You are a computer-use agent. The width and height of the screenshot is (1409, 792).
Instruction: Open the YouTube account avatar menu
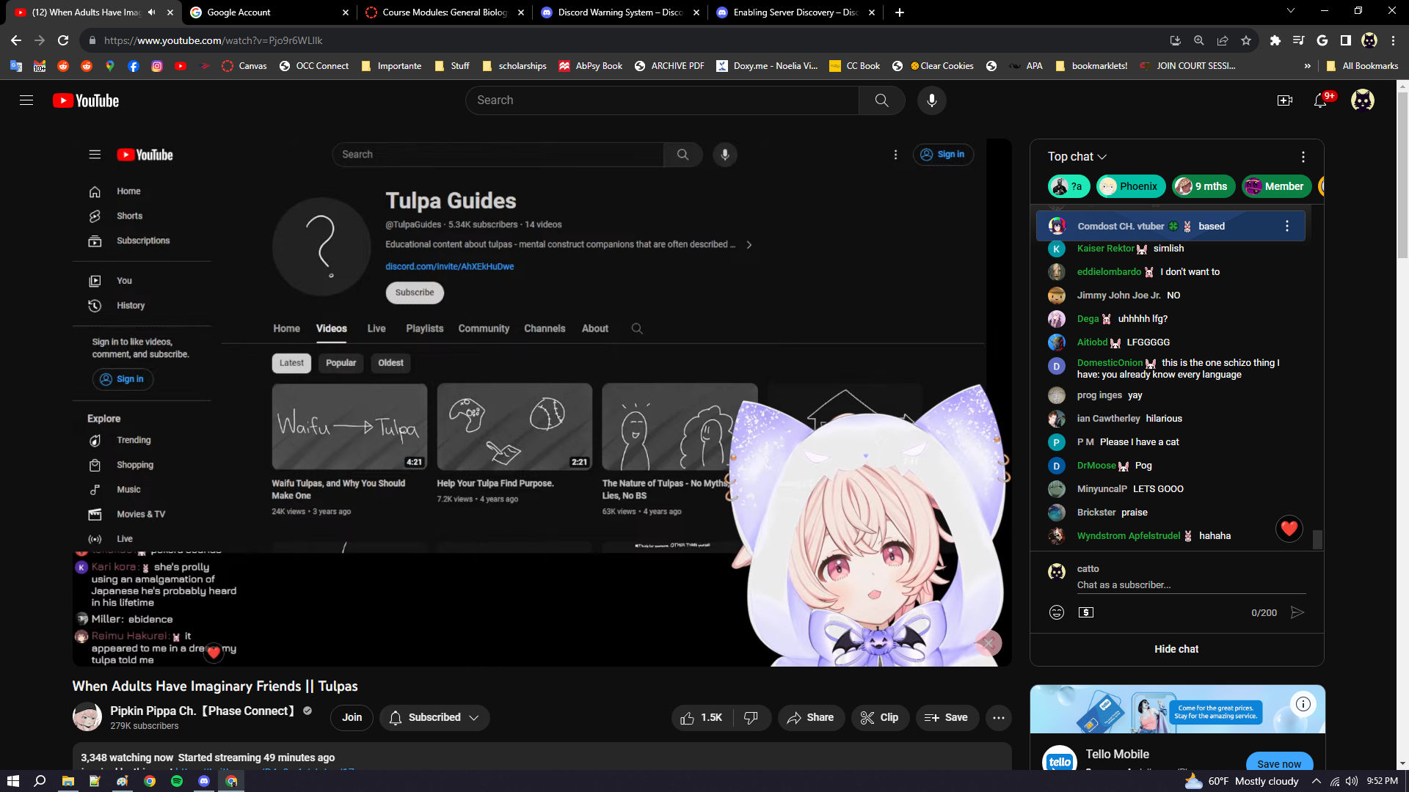(1363, 100)
